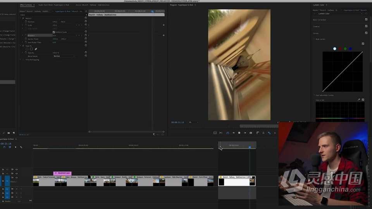The height and width of the screenshot is (209, 372).
Task: Reset the Scale parameter
Action: pyautogui.click(x=86, y=25)
